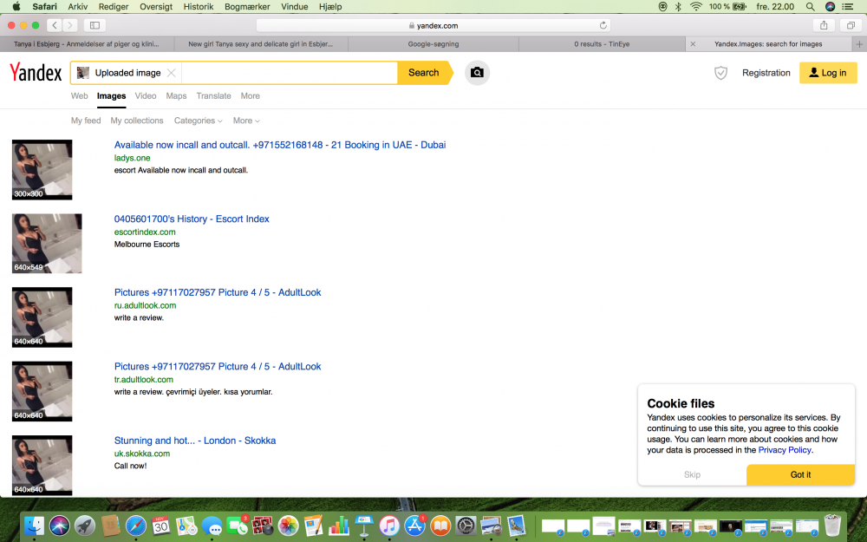
Task: Open Keynote from the Dock
Action: [364, 526]
